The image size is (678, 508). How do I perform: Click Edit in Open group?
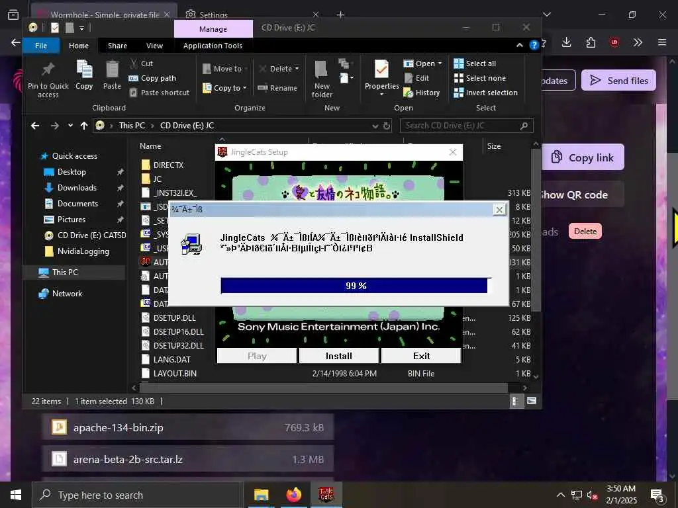pos(416,78)
